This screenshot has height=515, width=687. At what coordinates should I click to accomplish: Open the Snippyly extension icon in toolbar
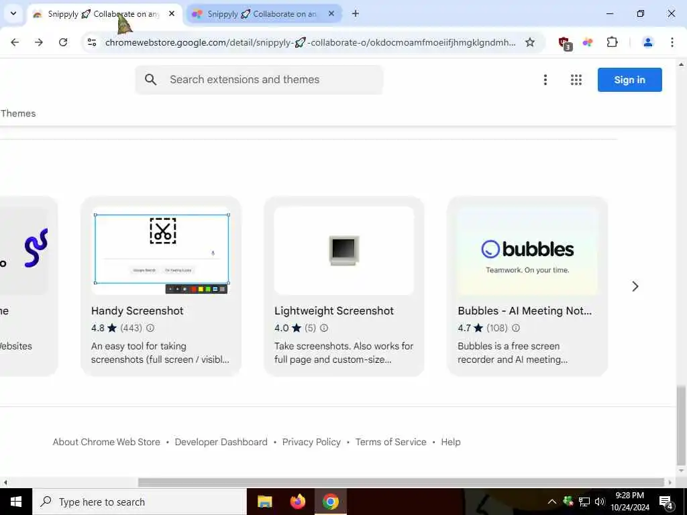coord(588,42)
